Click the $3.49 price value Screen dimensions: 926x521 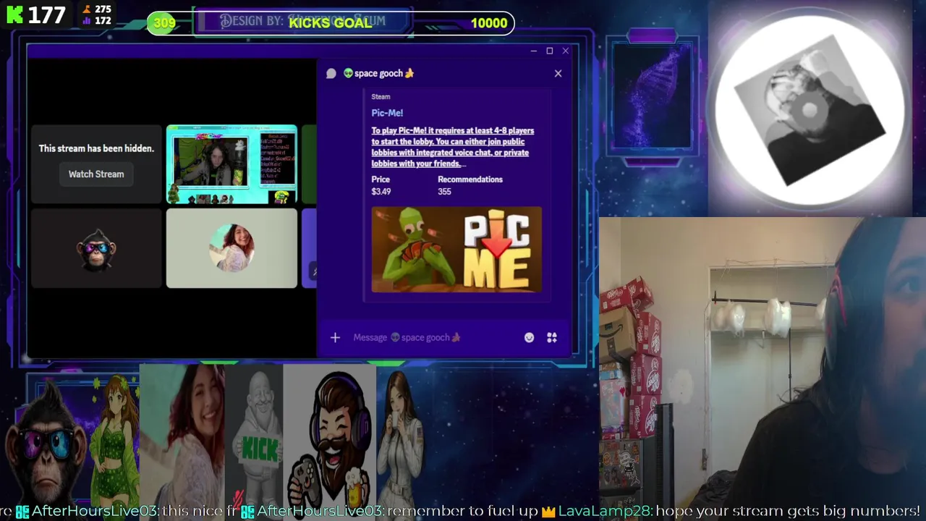381,192
